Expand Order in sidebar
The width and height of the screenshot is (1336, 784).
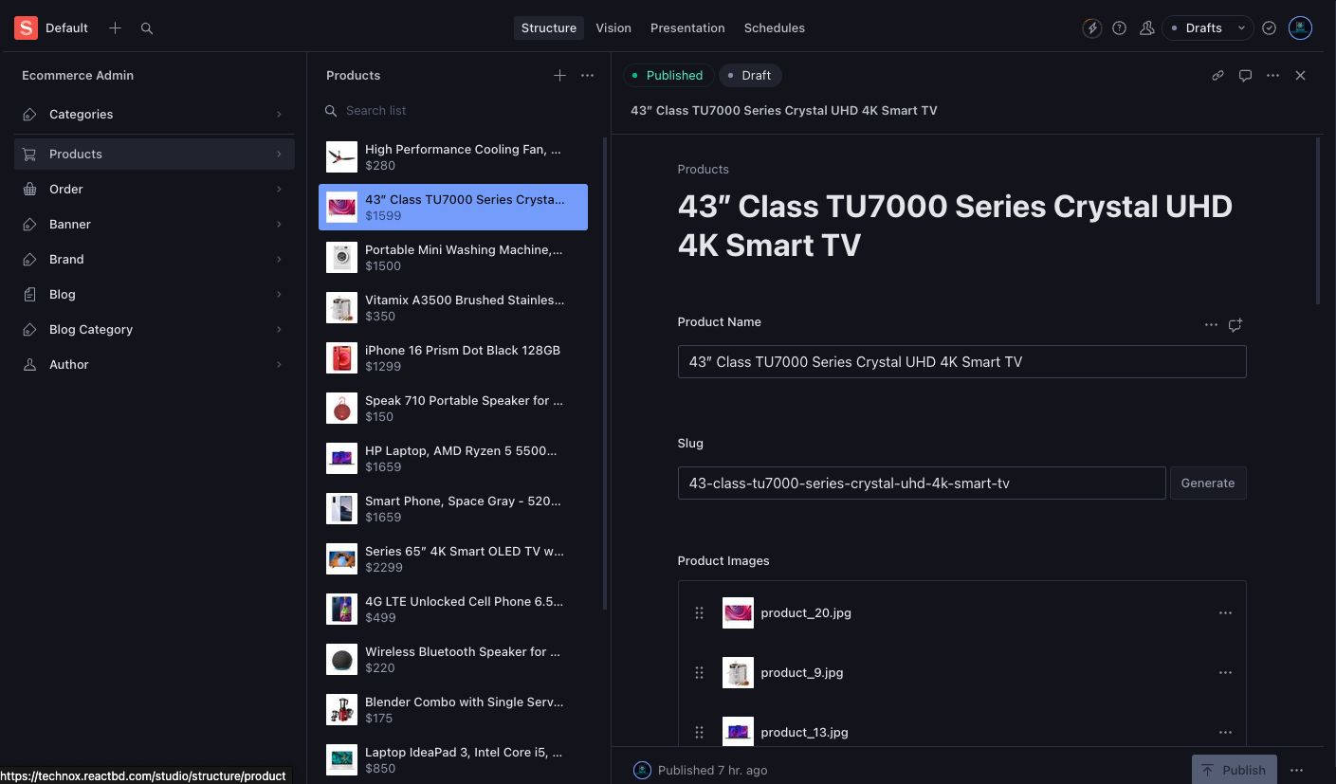[x=155, y=189]
